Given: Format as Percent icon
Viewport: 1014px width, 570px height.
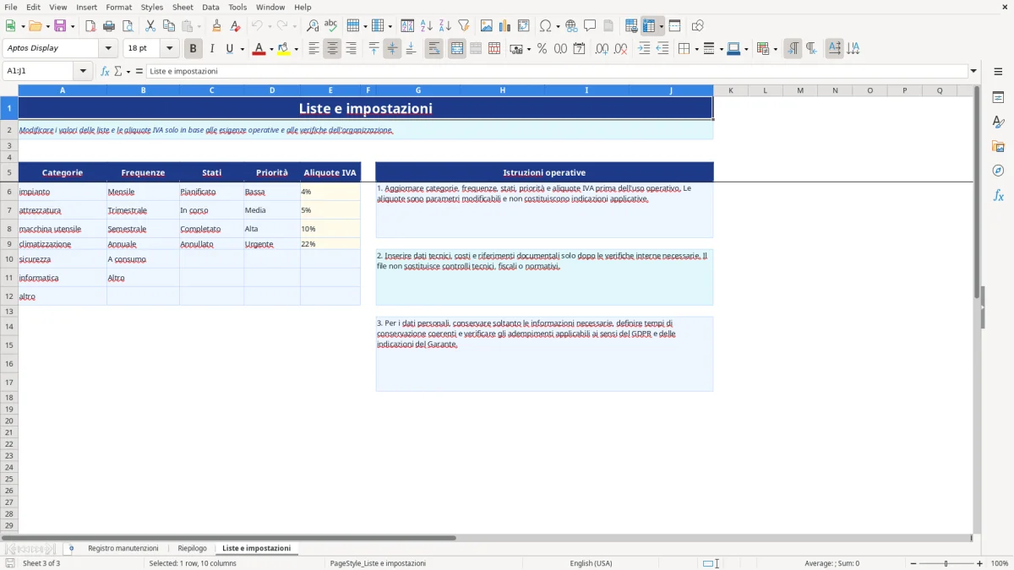Looking at the screenshot, I should click(542, 49).
